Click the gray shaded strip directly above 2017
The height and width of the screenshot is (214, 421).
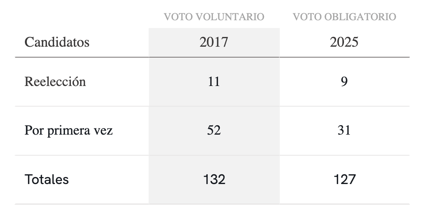[214, 30]
